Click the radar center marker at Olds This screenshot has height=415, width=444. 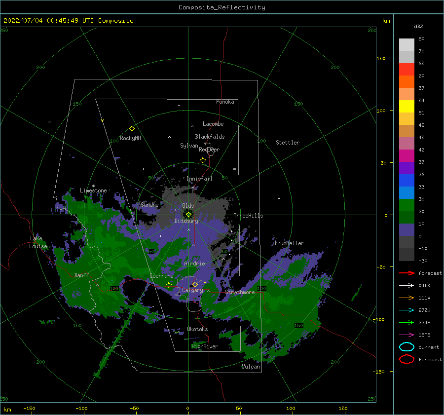pyautogui.click(x=188, y=215)
